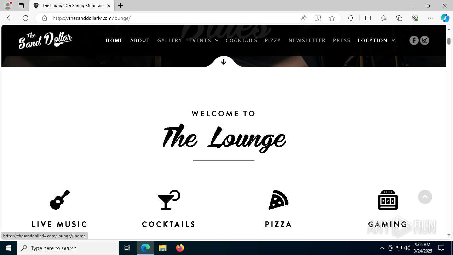Open the Sand Dollar Facebook page icon
This screenshot has height=255, width=453.
[414, 40]
